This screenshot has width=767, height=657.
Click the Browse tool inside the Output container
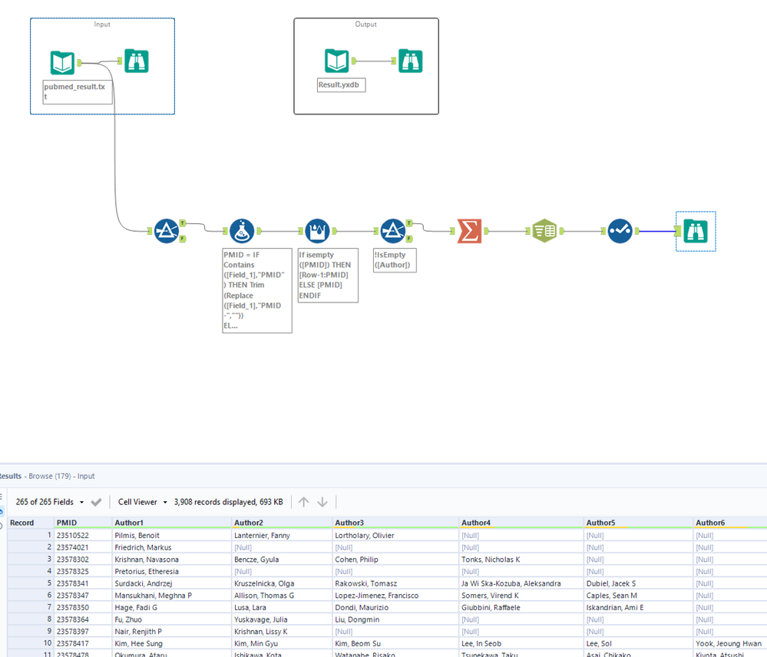click(410, 61)
